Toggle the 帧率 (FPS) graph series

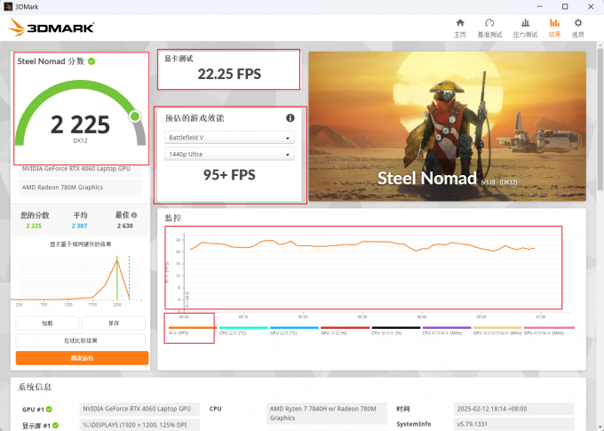coord(193,331)
